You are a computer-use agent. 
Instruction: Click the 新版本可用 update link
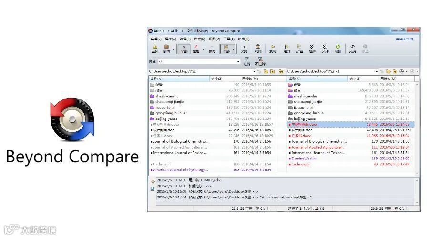point(404,40)
